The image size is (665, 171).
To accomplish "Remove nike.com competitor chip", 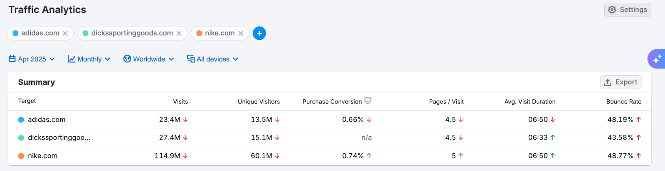I will (x=241, y=34).
